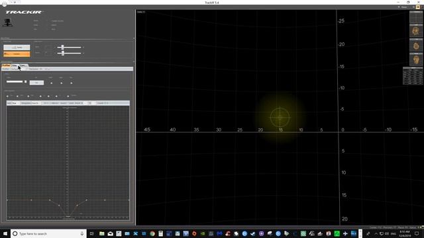Screen dimensions: 424x238
Task: Toggle the Roll axis checkbox
Action: click(x=28, y=96)
